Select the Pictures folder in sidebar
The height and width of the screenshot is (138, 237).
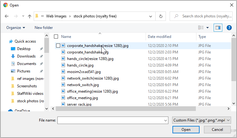24,71
